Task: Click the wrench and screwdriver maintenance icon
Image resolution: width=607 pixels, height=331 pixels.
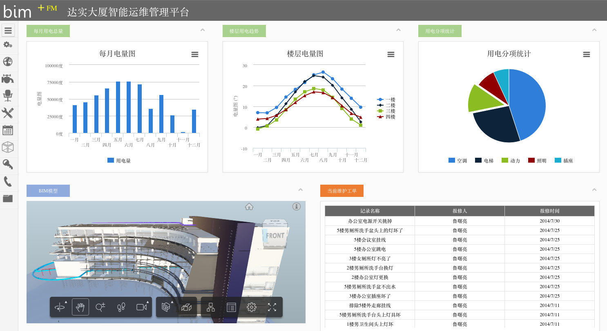Action: [x=8, y=113]
